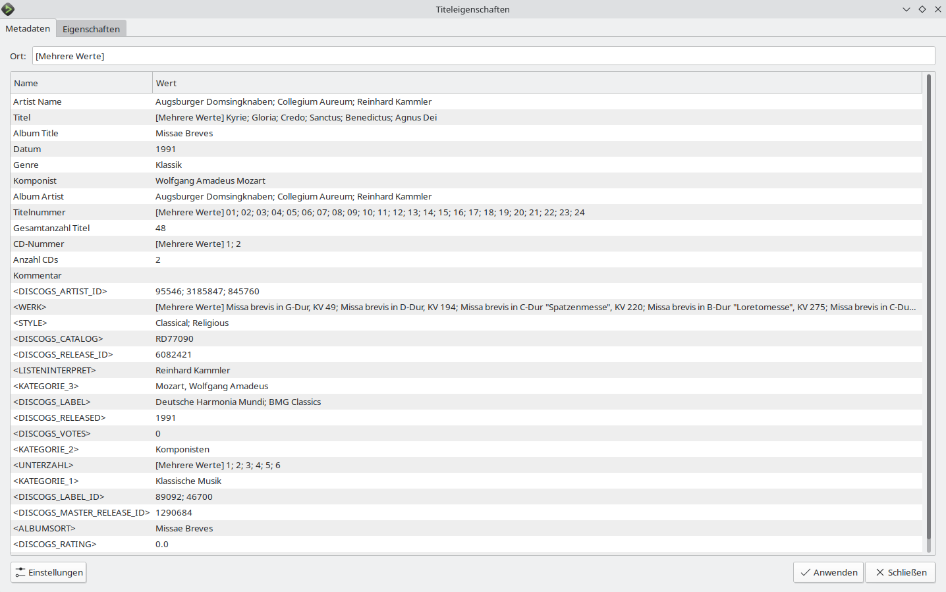Click the Komponist value Wolfgang Amadeus Mozart
946x592 pixels.
[210, 180]
